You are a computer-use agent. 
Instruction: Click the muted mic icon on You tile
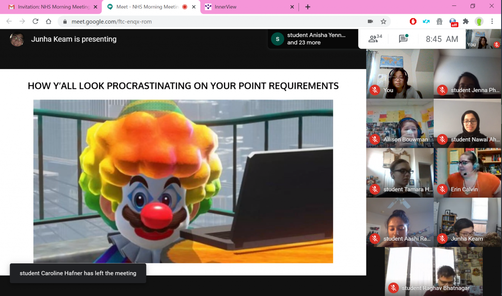pyautogui.click(x=375, y=90)
